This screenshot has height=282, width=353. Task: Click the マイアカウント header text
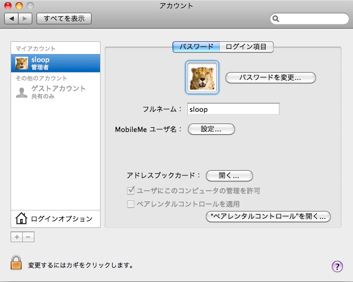click(x=35, y=48)
